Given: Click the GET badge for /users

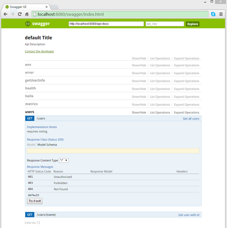Looking at the screenshot, I should pyautogui.click(x=30, y=118).
